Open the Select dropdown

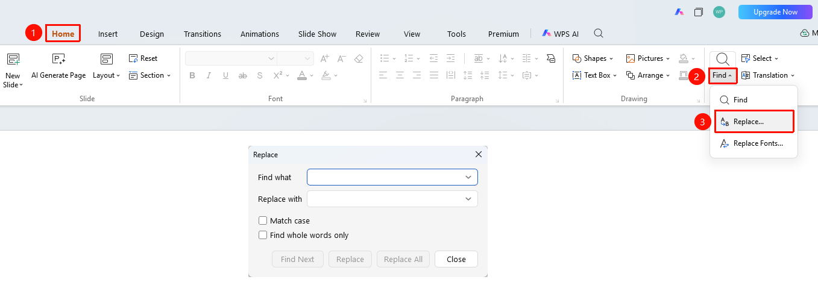(x=760, y=58)
